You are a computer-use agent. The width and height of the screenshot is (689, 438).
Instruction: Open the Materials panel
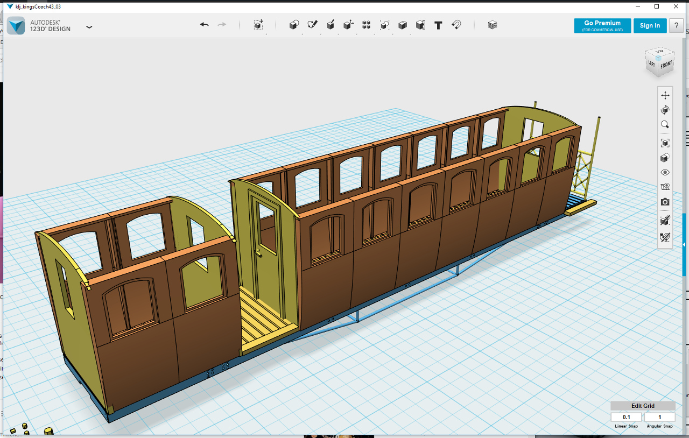coord(493,25)
